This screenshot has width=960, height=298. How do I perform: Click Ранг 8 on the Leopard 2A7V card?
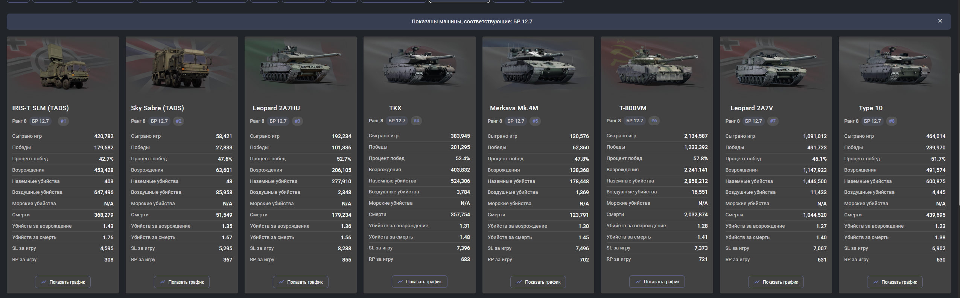pos(732,121)
